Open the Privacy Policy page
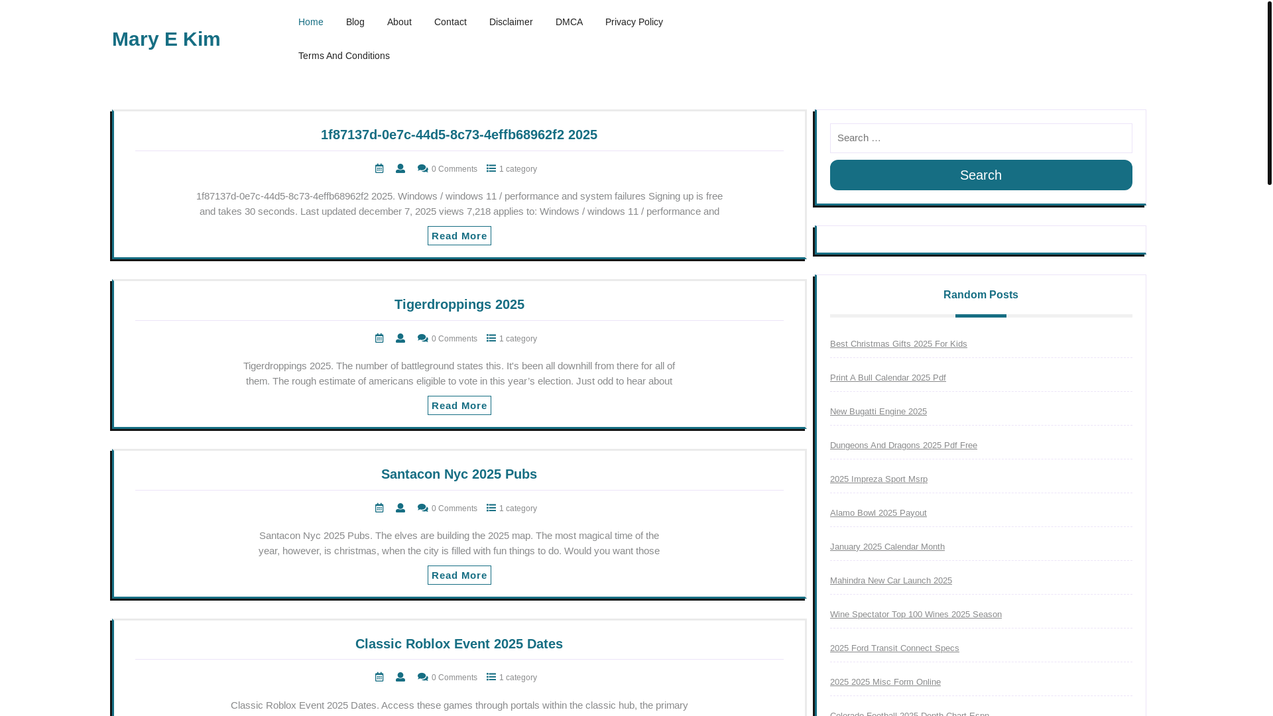The height and width of the screenshot is (716, 1273). (634, 22)
